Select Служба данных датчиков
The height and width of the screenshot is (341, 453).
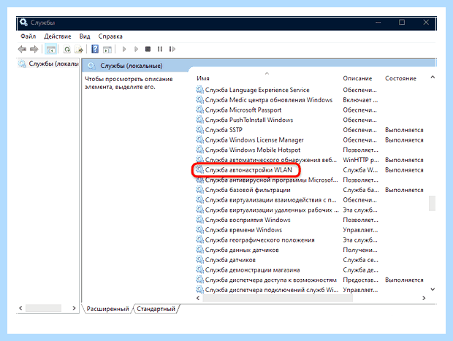pyautogui.click(x=242, y=250)
